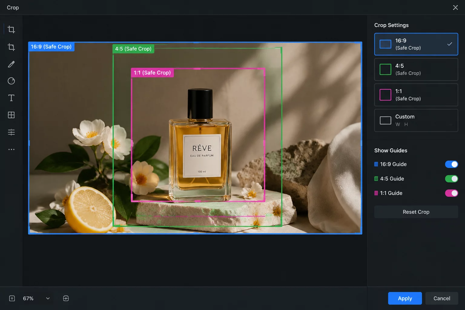Click the perfume bottle in the image
Image resolution: width=465 pixels, height=310 pixels.
200,145
